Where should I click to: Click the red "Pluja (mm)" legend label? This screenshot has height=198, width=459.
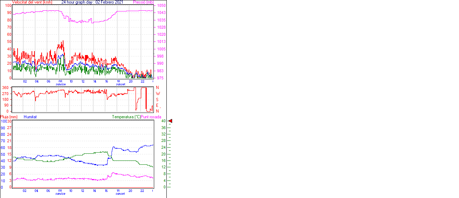(x=9, y=117)
